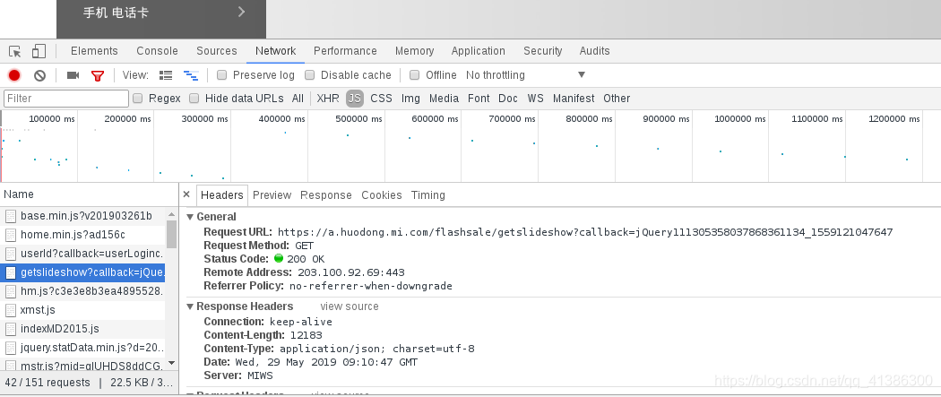Click the Name column header
941x397 pixels.
[89, 194]
